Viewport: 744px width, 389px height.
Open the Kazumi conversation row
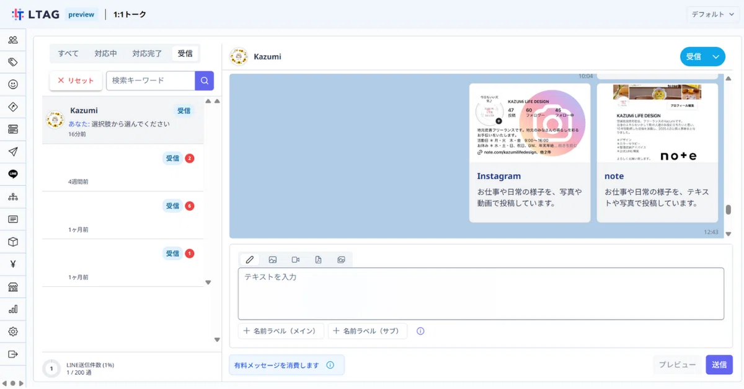123,120
